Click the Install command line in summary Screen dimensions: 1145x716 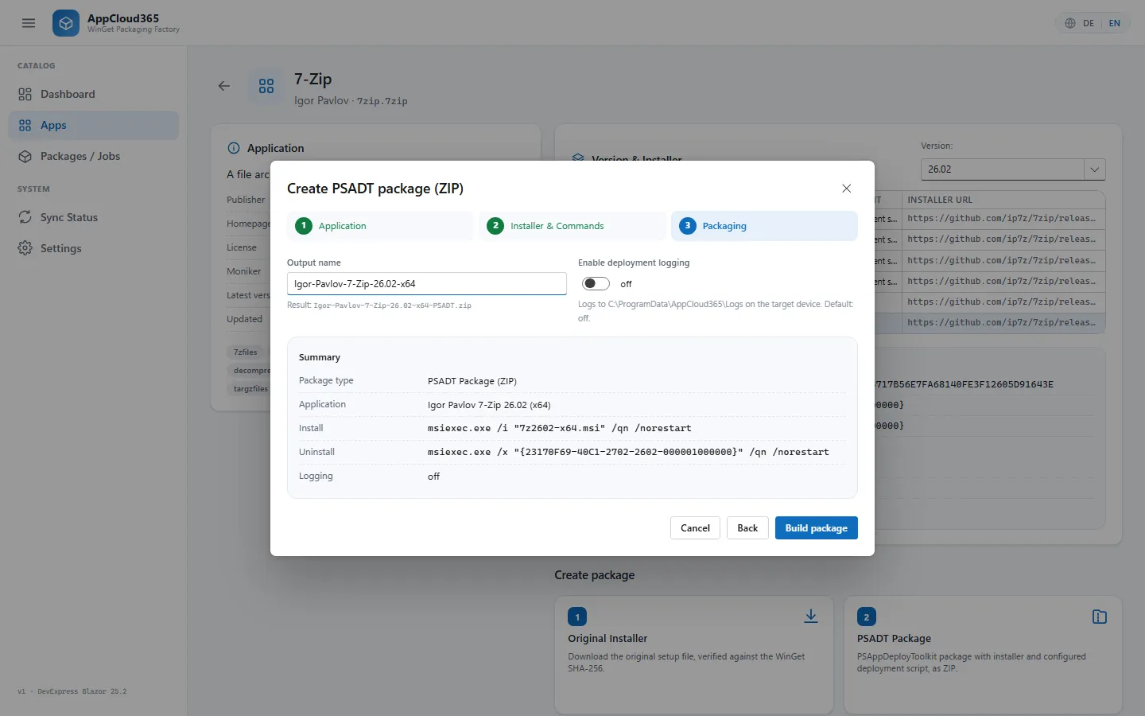coord(560,428)
